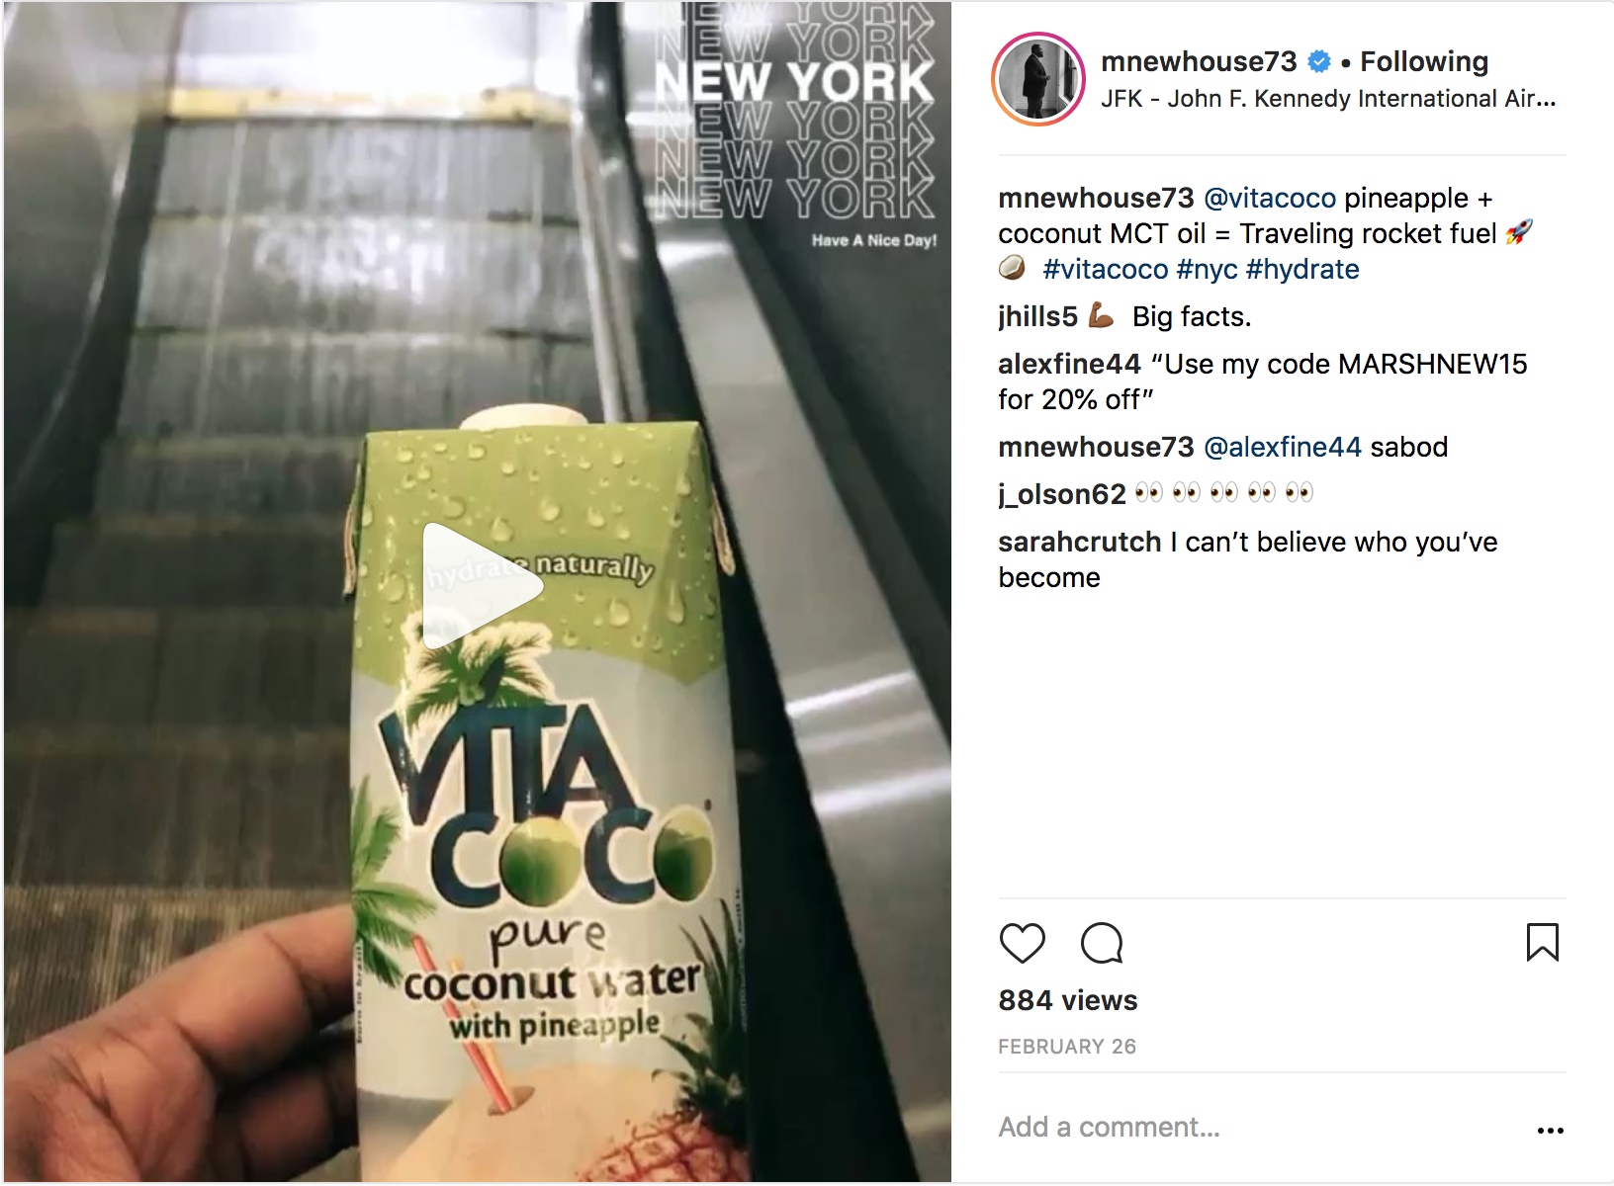Save post with the bookmark icon
The width and height of the screenshot is (1614, 1186).
click(x=1543, y=943)
